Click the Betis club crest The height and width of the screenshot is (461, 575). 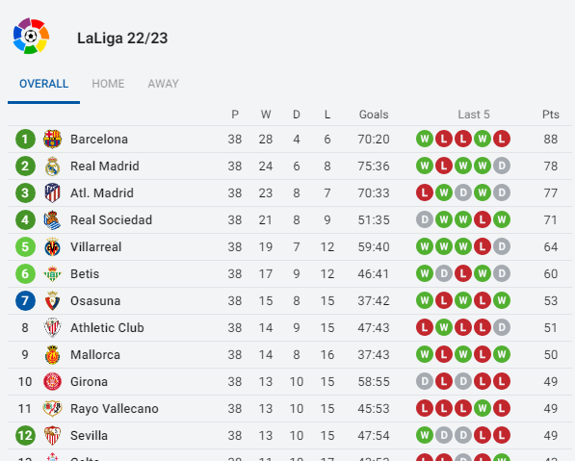pos(52,273)
